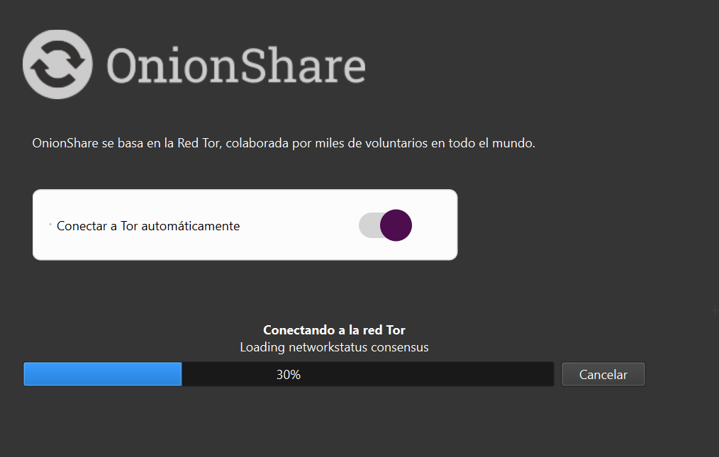Image resolution: width=719 pixels, height=457 pixels.
Task: Click the OnionShare wordmark title
Action: pyautogui.click(x=235, y=65)
